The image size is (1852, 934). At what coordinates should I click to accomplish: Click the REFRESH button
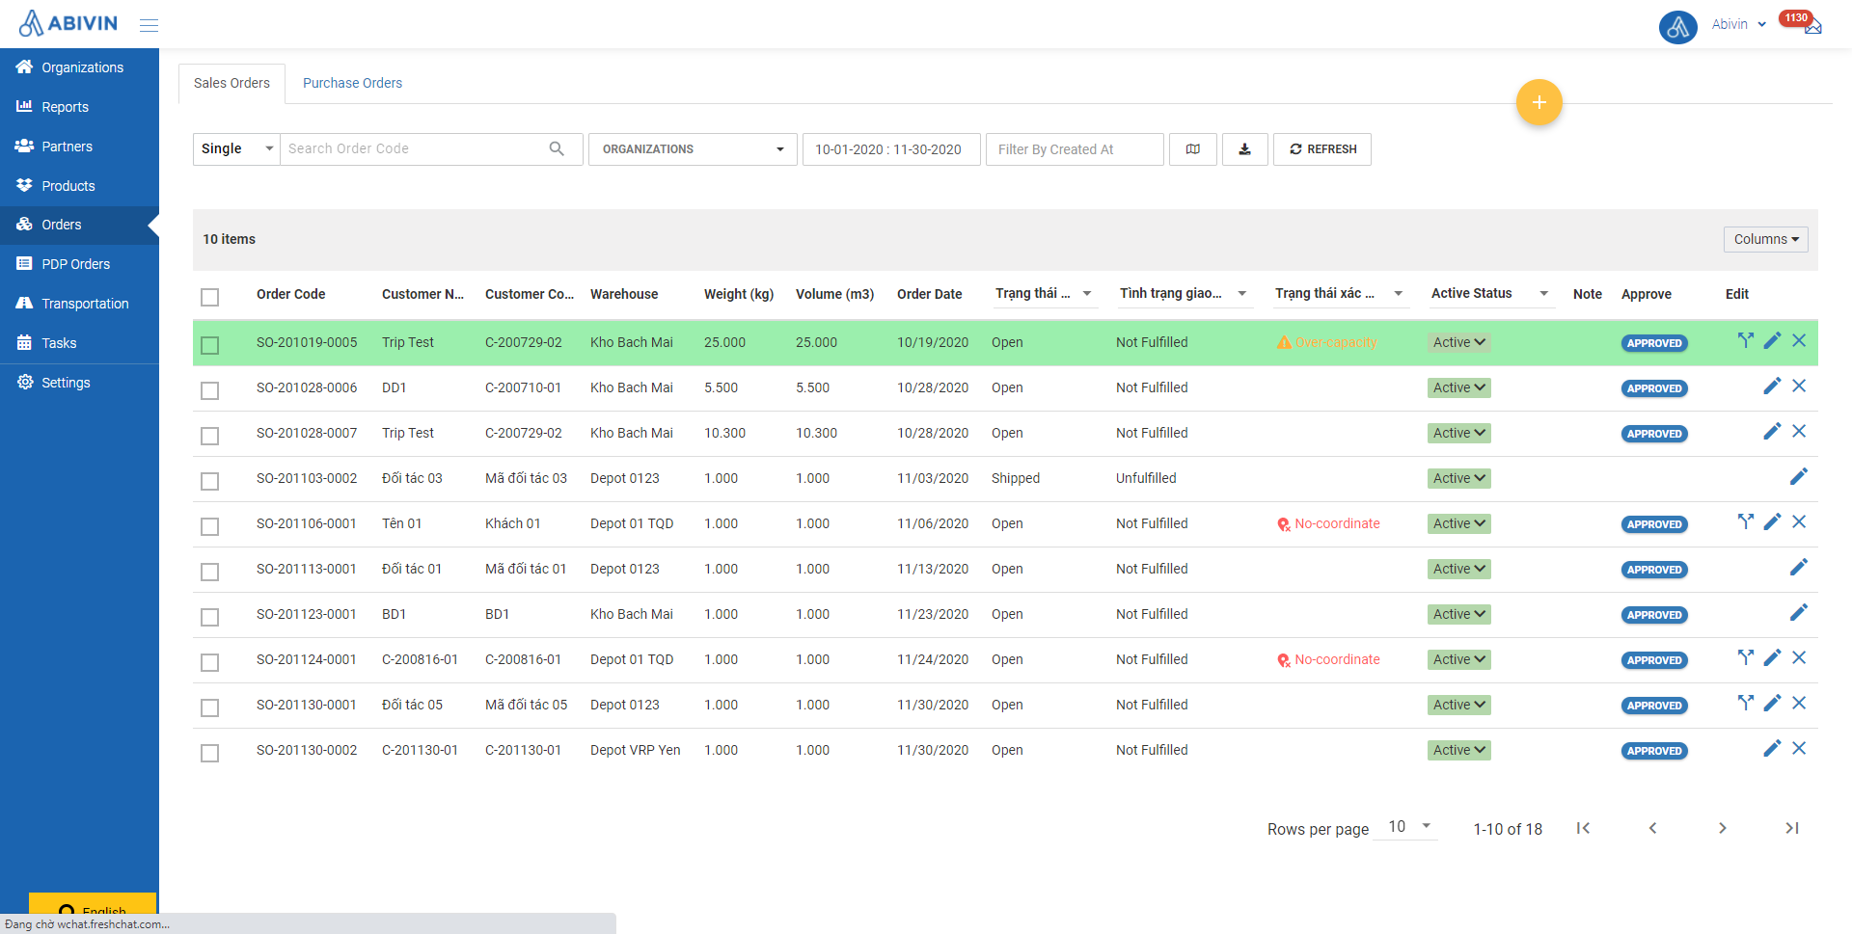click(x=1321, y=149)
